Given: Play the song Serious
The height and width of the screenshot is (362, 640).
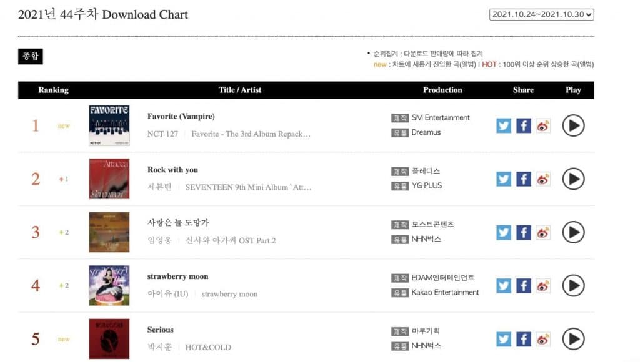Looking at the screenshot, I should [x=573, y=339].
